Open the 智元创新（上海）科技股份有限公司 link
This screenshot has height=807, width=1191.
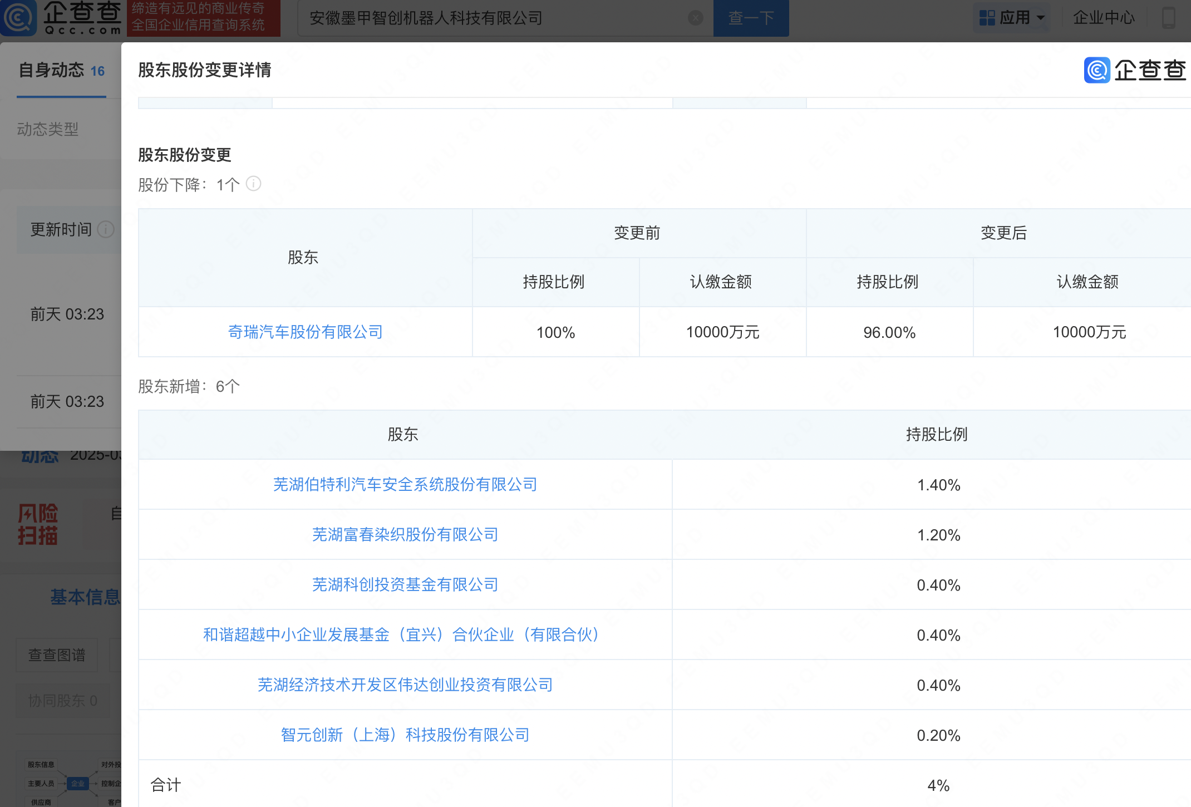405,735
